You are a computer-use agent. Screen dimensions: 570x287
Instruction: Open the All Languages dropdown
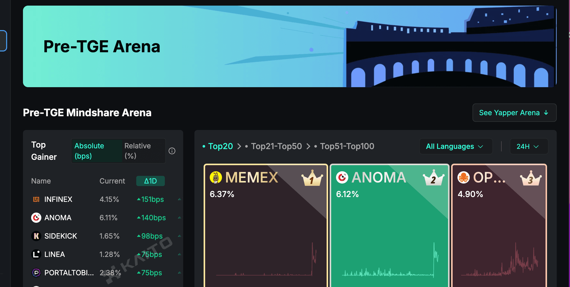(456, 146)
